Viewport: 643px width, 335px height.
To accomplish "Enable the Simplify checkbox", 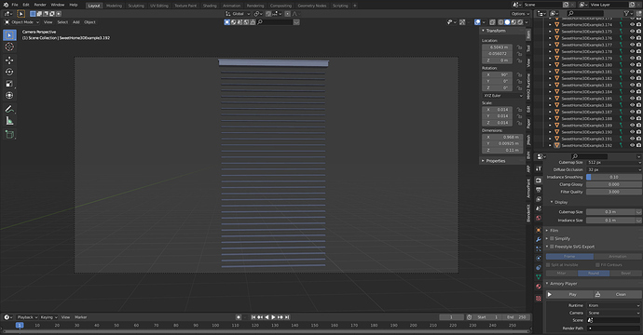I will (552, 238).
